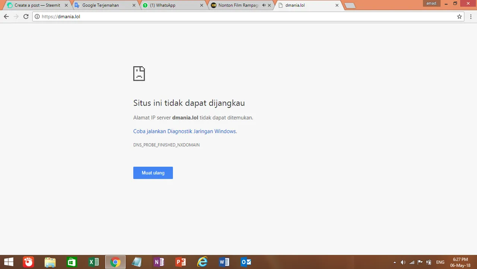
Task: Reload the page with the refresh icon
Action: (26, 17)
